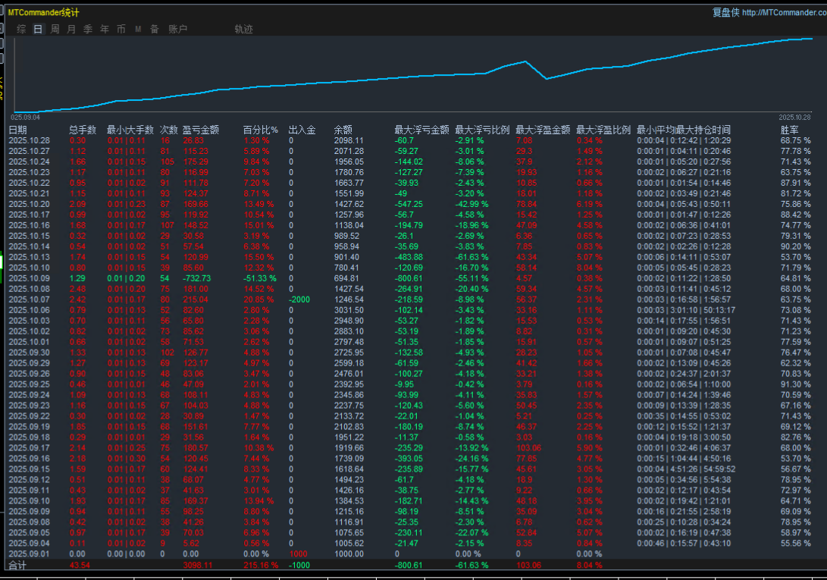Click the 合计 totals row label
This screenshot has height=580, width=827.
(x=17, y=566)
